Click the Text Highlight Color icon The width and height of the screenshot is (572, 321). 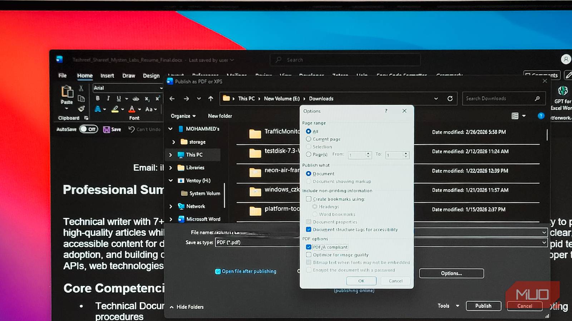click(x=115, y=109)
